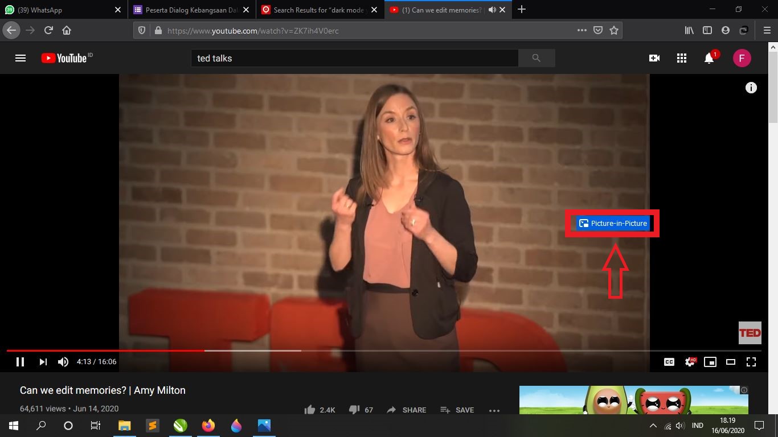Open video settings gear menu

(690, 362)
